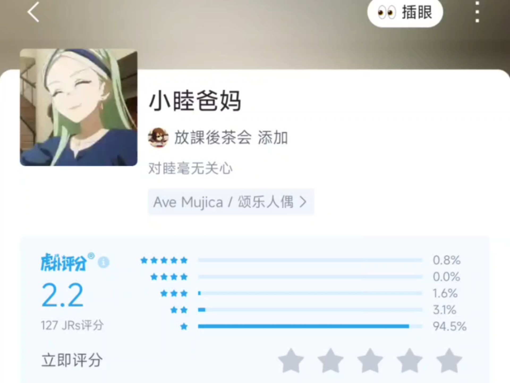Tap the 插眼 eyes button
Image resolution: width=510 pixels, height=383 pixels.
tap(405, 13)
